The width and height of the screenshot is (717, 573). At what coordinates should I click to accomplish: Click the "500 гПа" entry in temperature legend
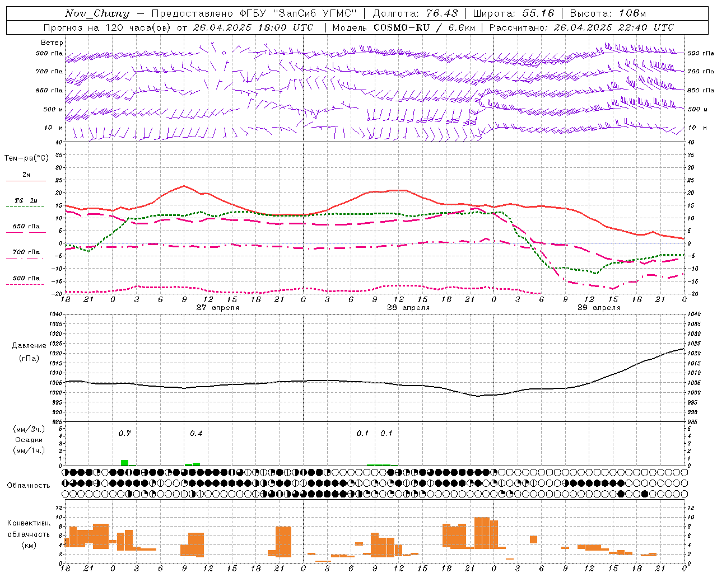tap(26, 278)
